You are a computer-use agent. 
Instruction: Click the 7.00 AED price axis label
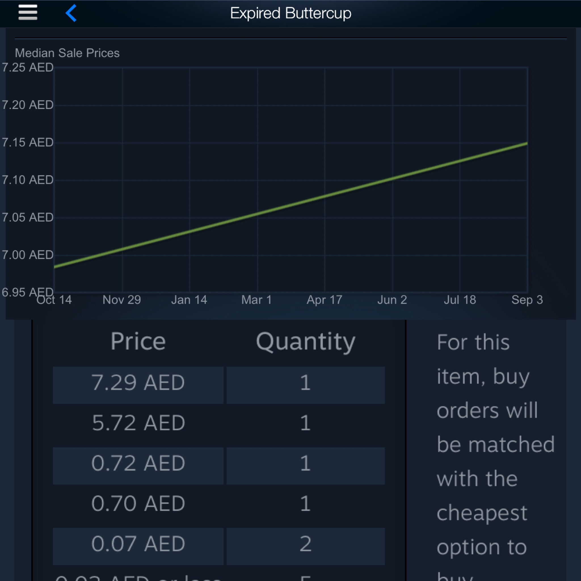(28, 255)
